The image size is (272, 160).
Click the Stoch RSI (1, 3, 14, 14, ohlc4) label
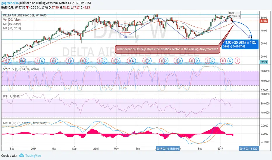tap(21, 69)
